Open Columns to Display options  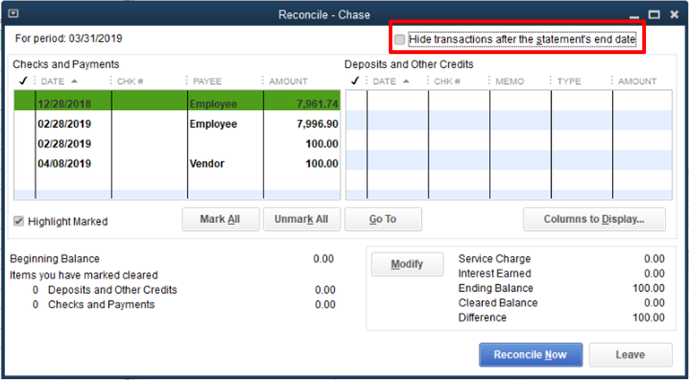pos(594,219)
